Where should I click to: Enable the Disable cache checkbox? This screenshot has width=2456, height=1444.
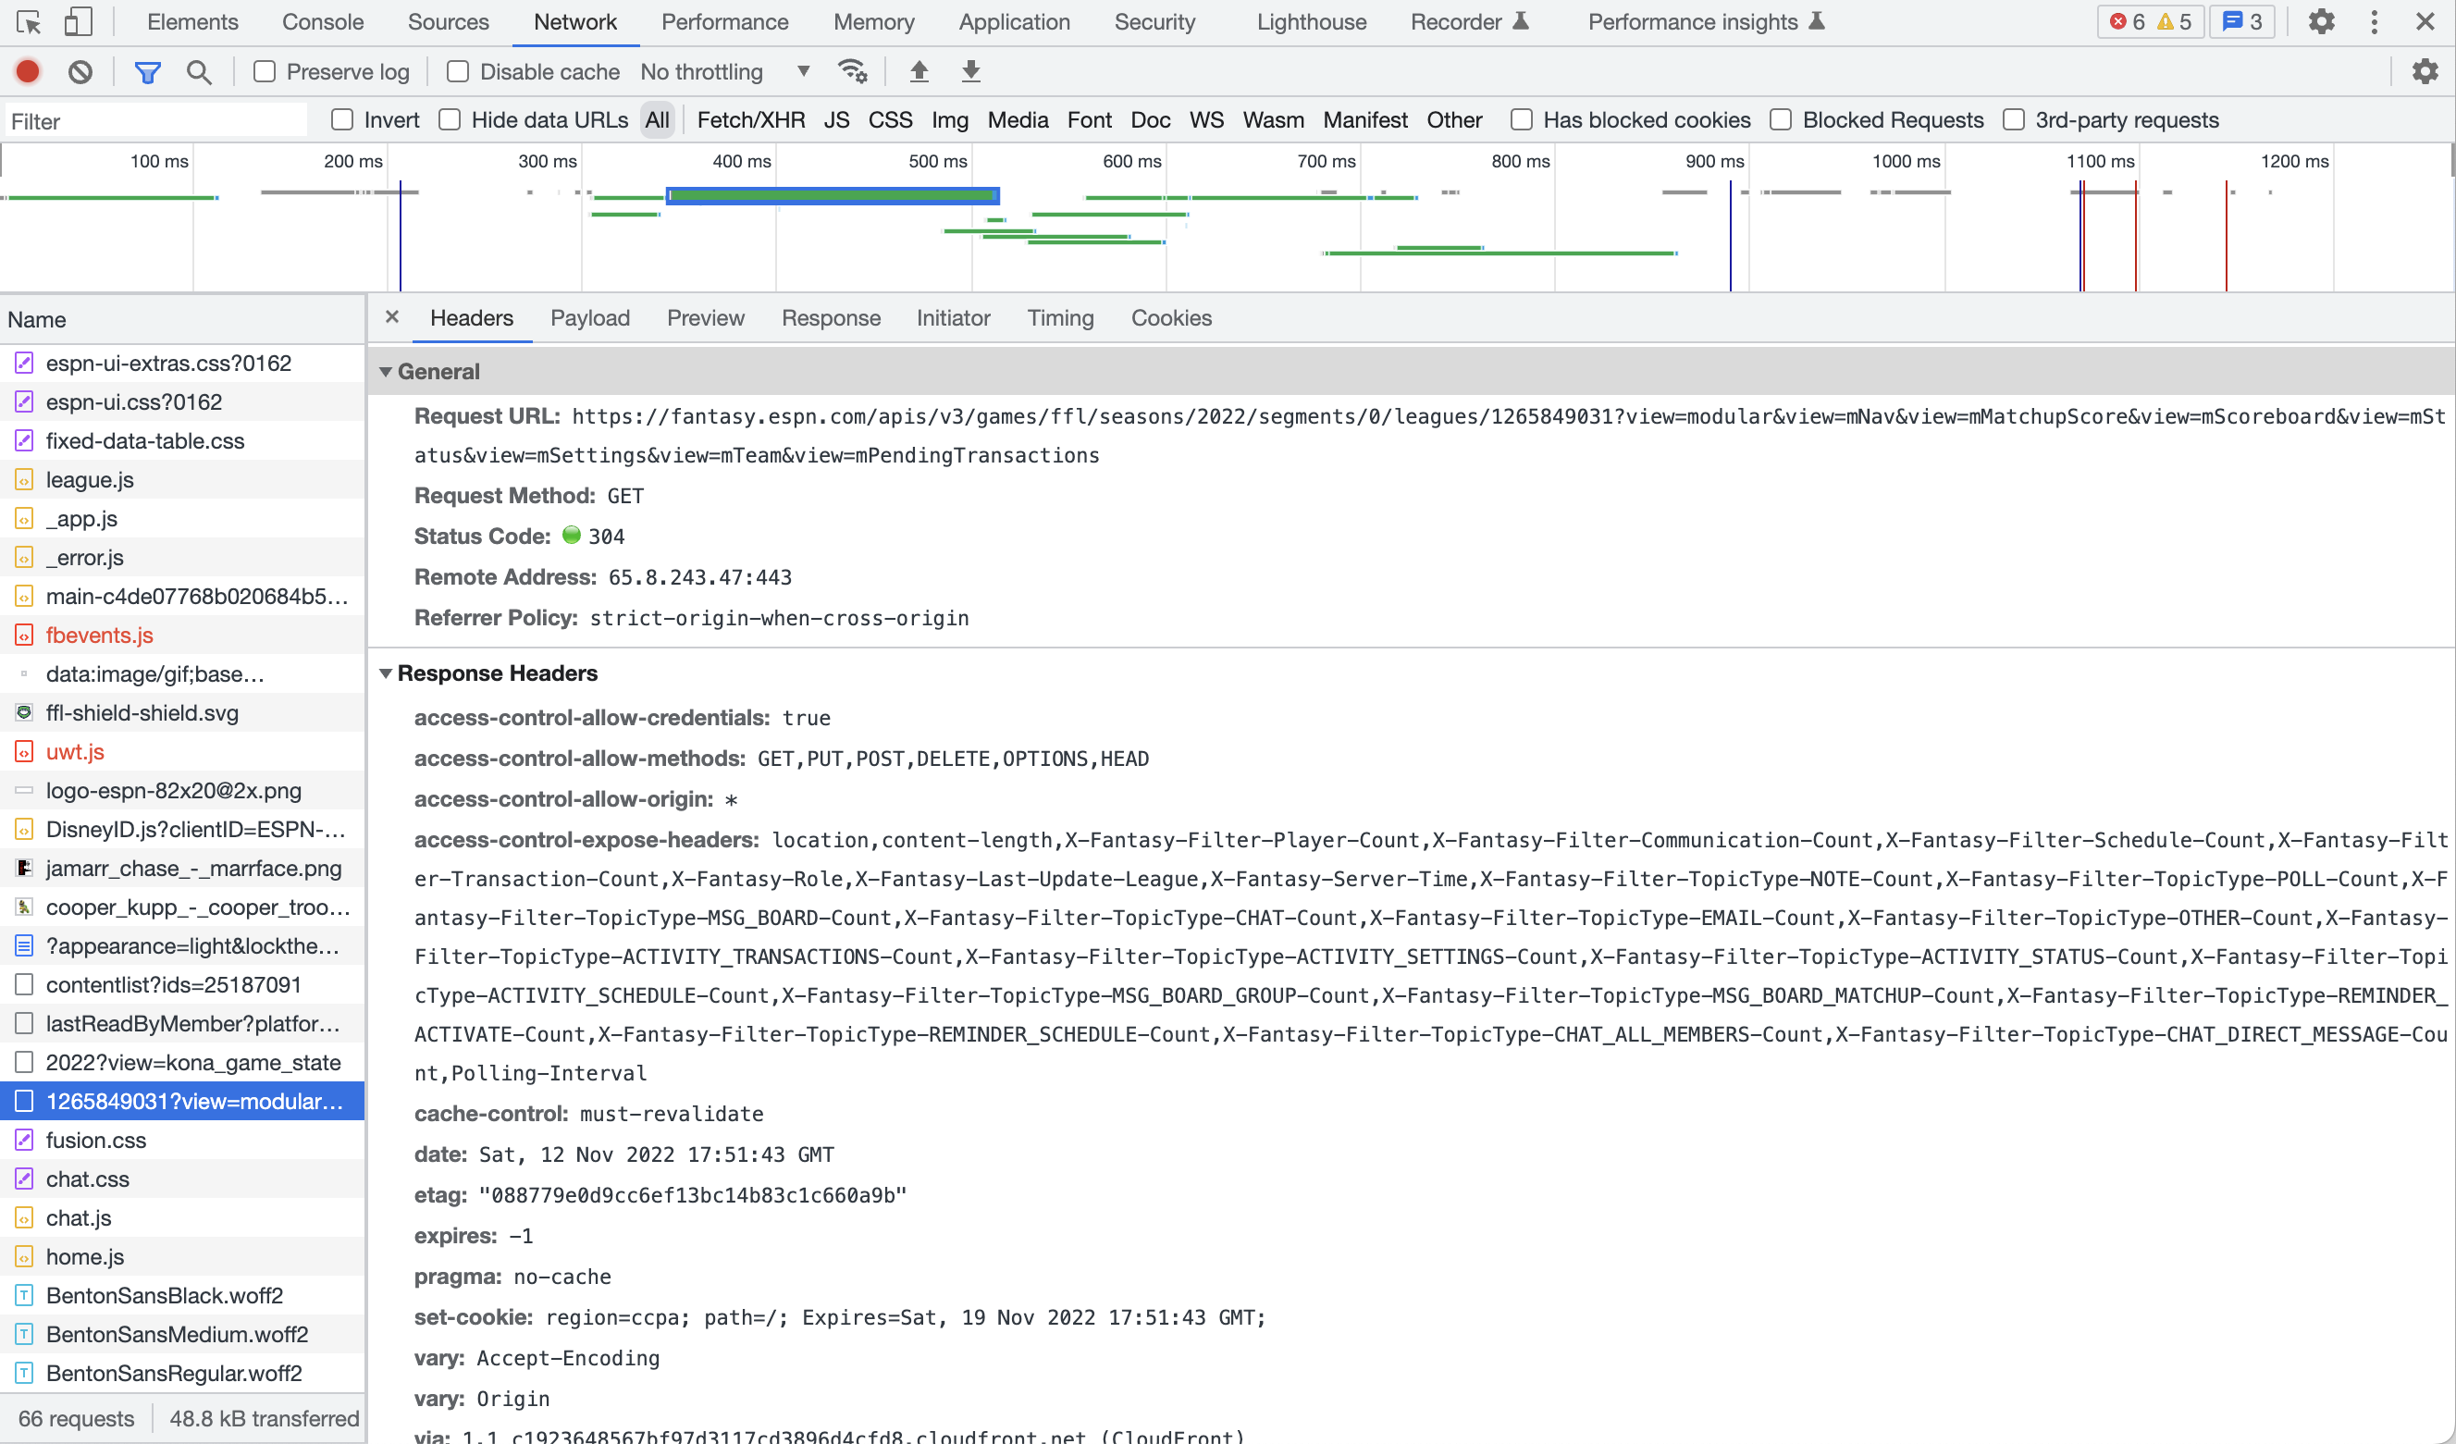[458, 71]
